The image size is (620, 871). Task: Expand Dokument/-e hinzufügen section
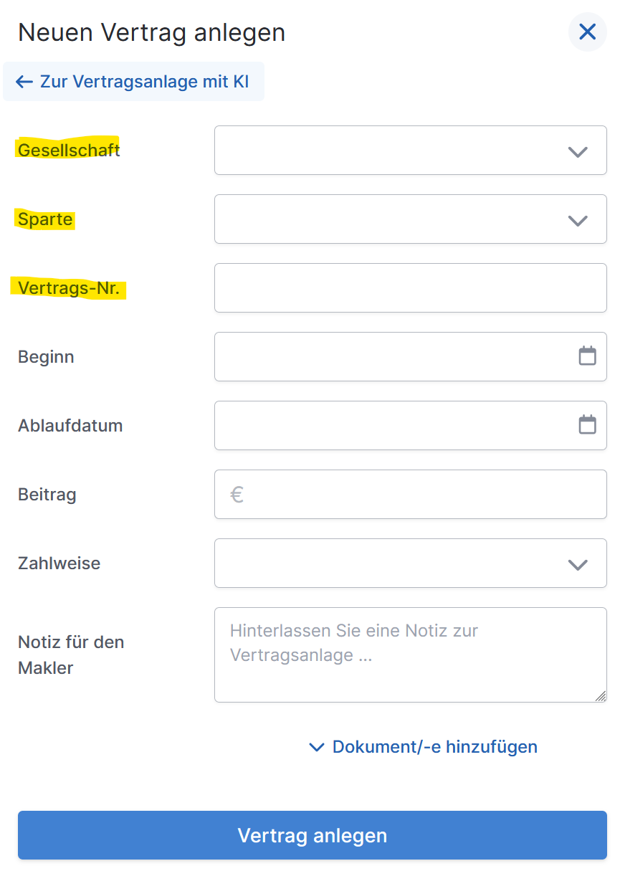434,747
